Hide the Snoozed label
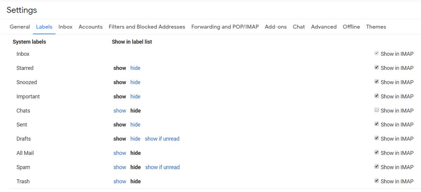Screen dimensions: 421x192 coord(135,82)
